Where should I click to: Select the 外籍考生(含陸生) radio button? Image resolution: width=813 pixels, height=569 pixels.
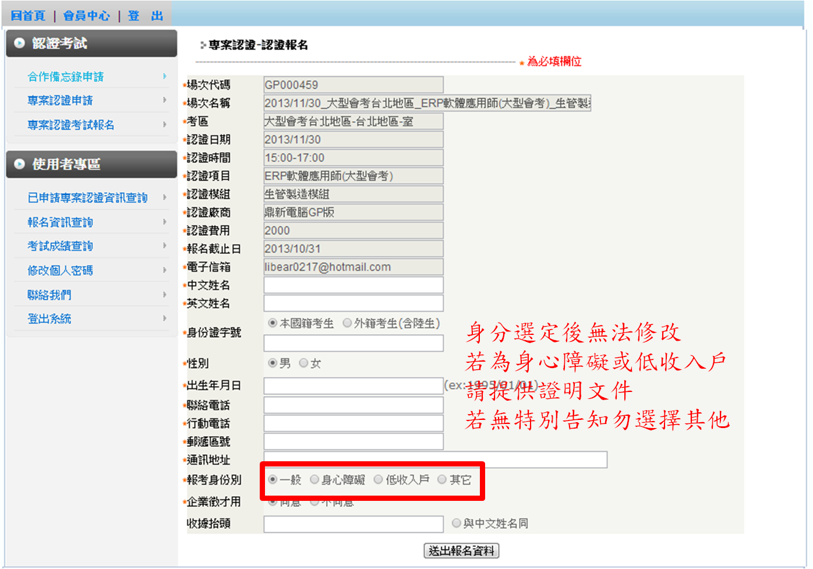point(347,323)
